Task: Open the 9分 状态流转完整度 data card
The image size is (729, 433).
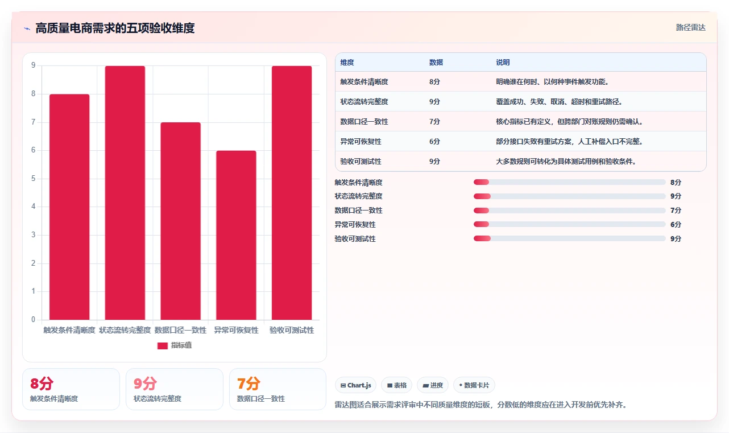Action: 175,389
